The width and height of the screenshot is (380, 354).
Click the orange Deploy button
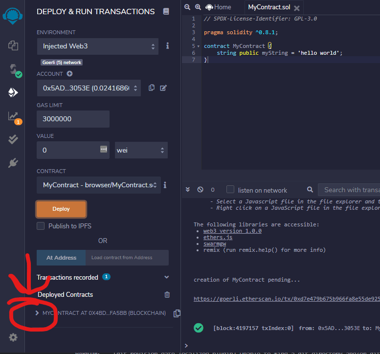pos(61,209)
